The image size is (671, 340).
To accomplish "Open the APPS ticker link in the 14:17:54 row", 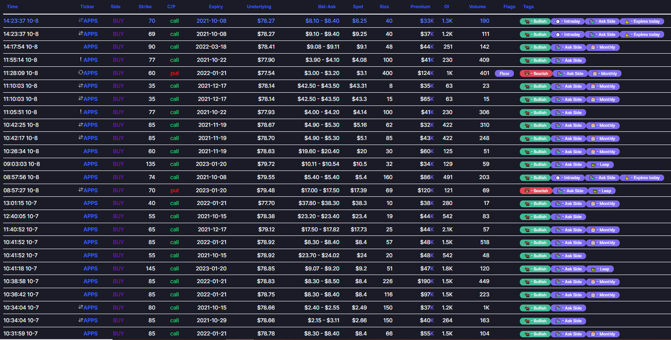I will (90, 47).
